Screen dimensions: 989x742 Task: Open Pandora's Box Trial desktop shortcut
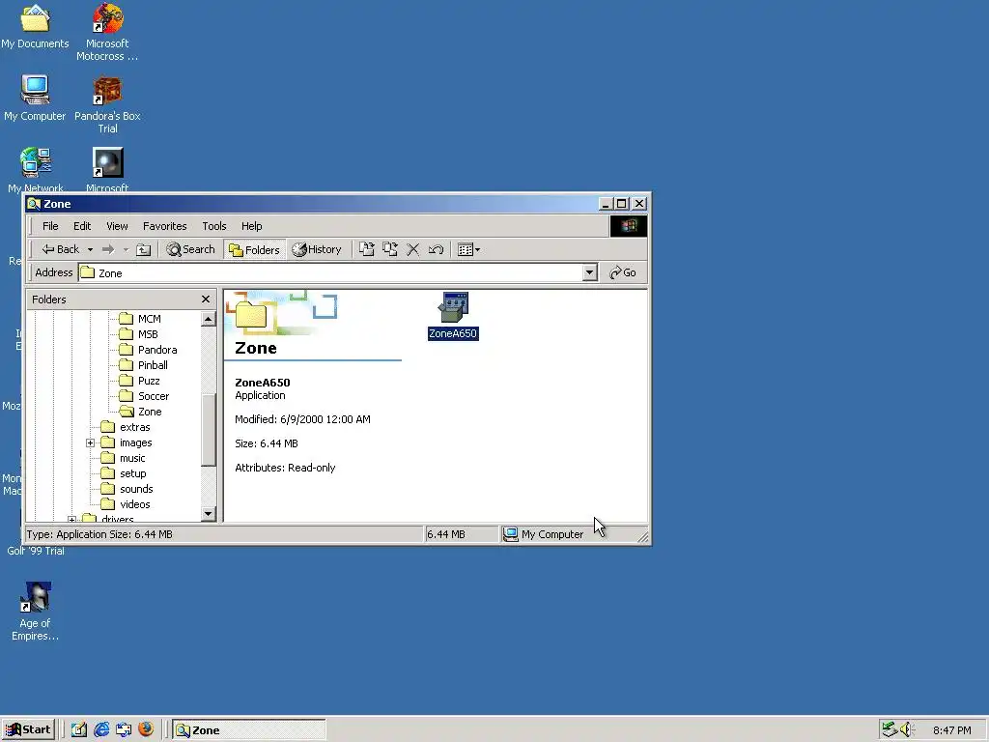(107, 104)
